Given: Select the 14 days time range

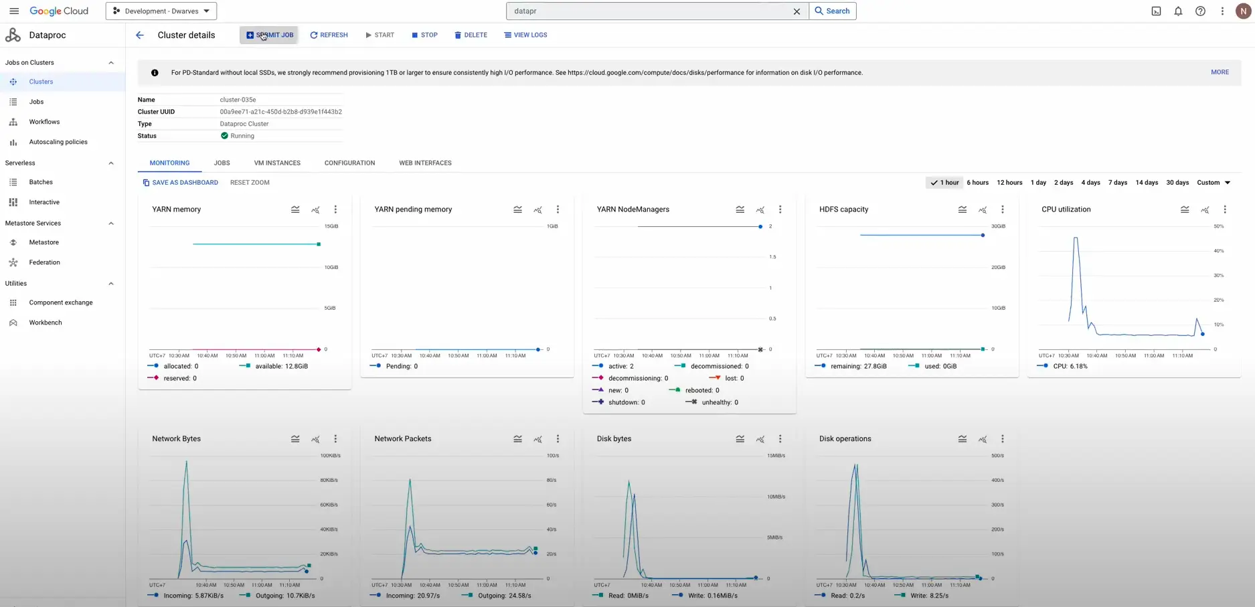Looking at the screenshot, I should coord(1147,183).
